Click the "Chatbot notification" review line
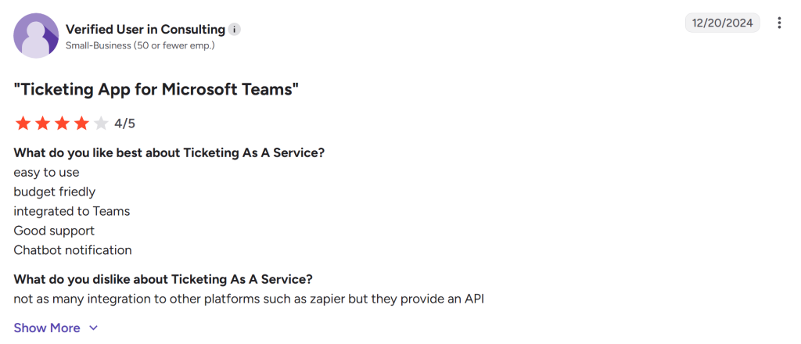Viewport: 801px width, 344px height. (73, 250)
